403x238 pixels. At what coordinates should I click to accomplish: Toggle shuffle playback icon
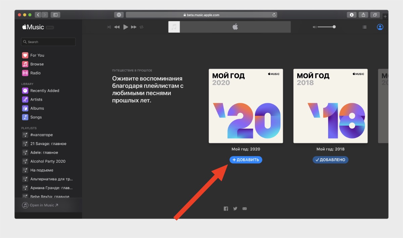click(x=109, y=27)
